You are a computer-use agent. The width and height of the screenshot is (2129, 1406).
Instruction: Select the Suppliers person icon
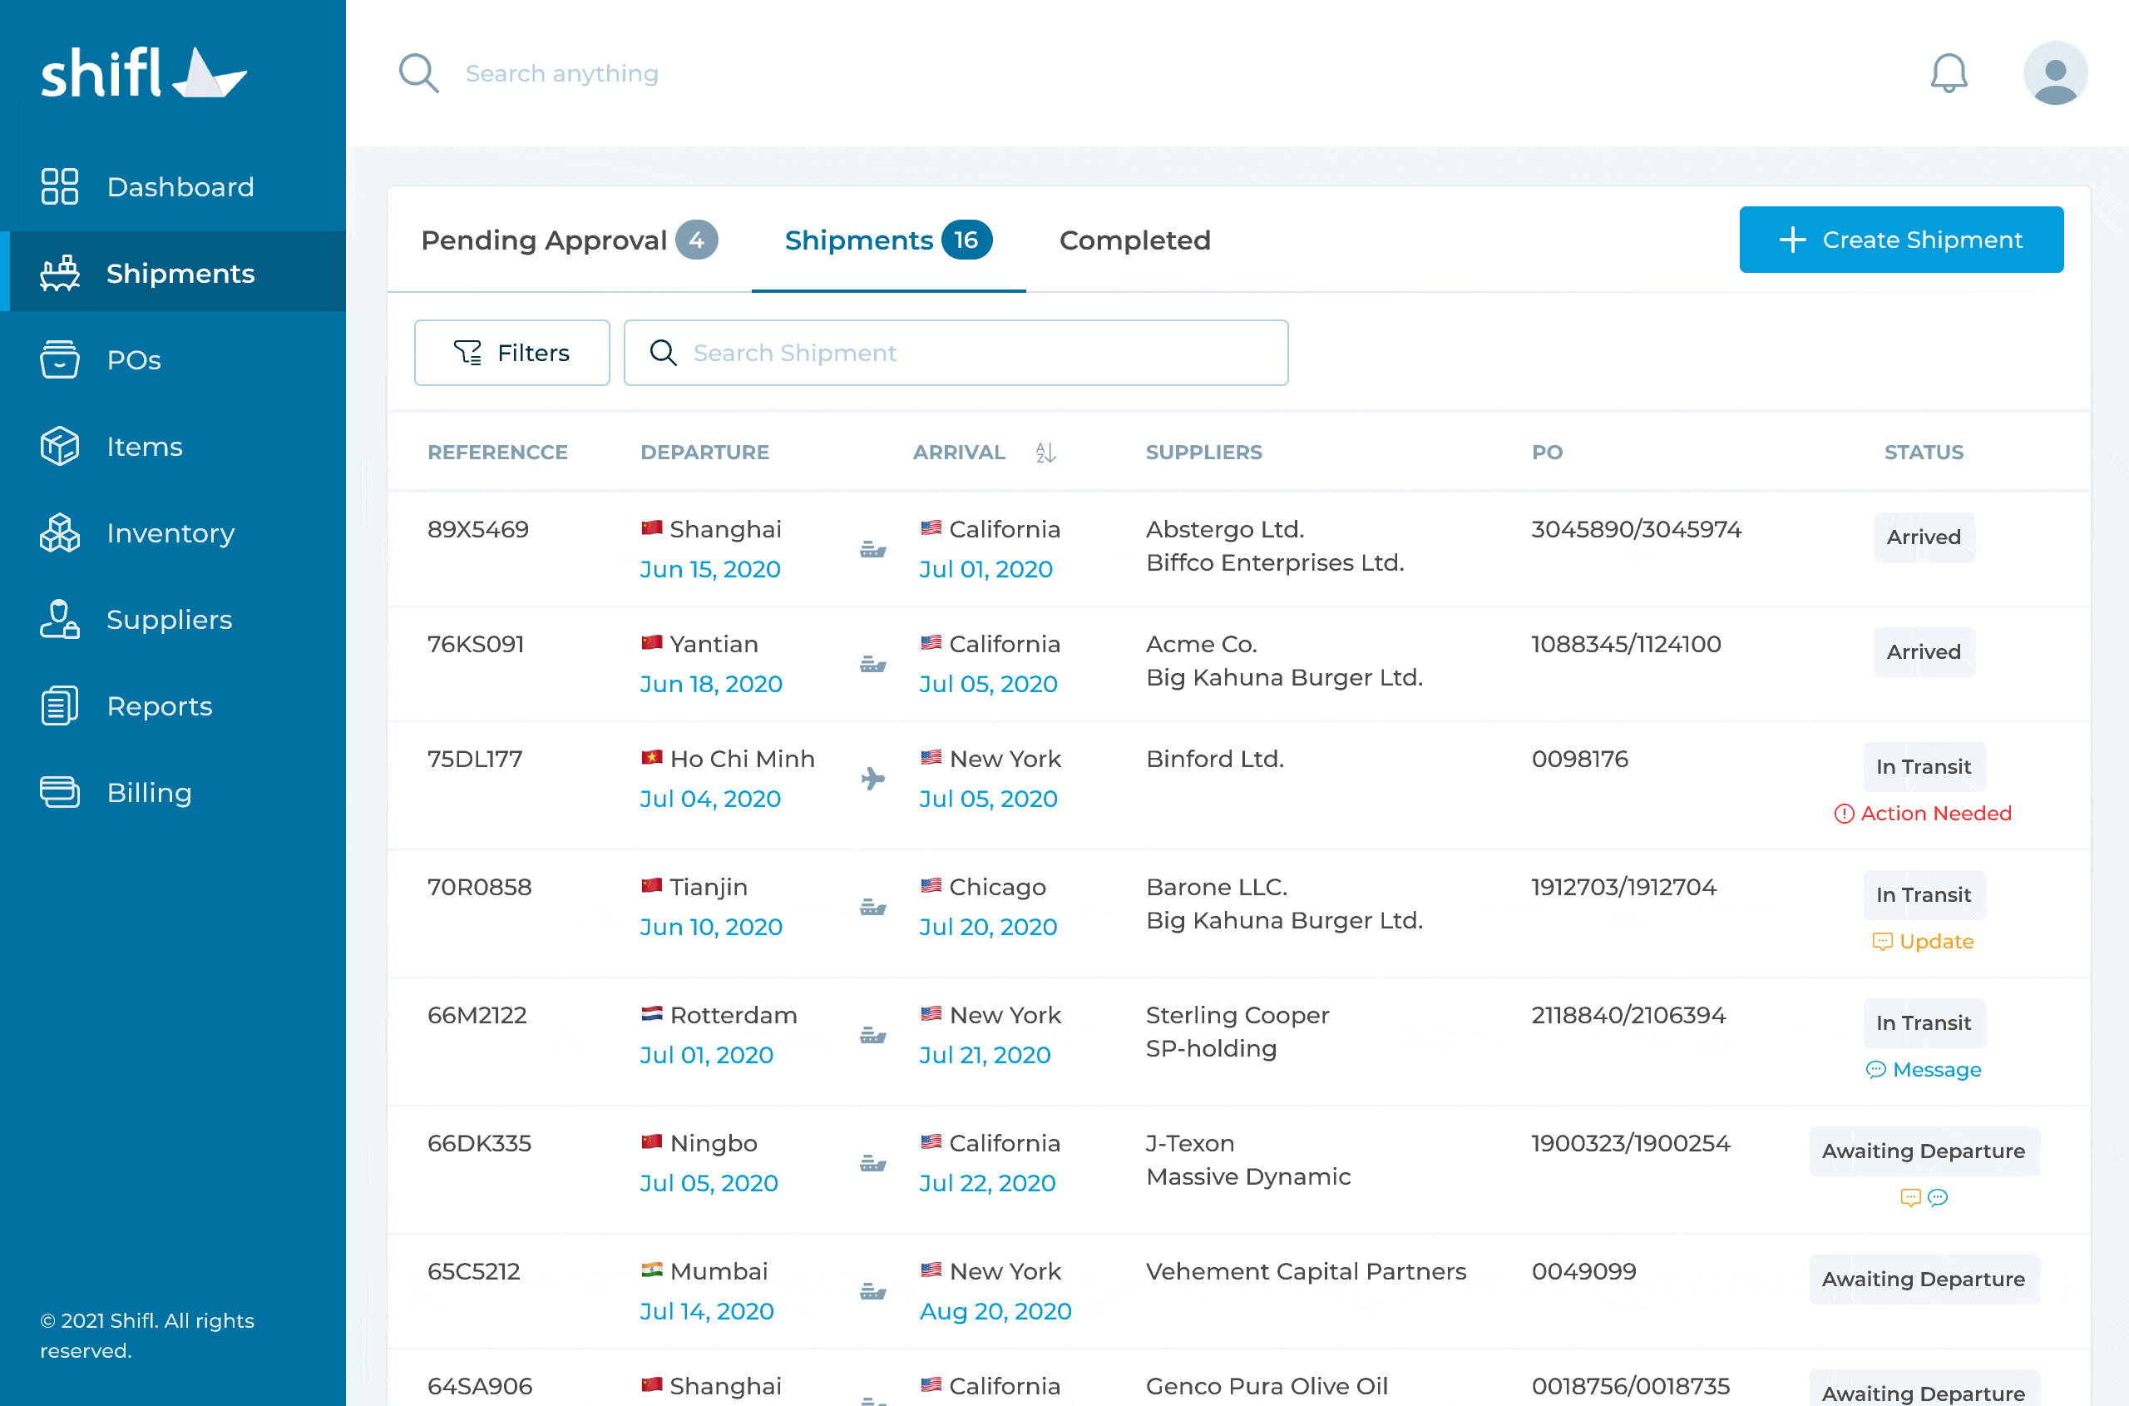[59, 619]
